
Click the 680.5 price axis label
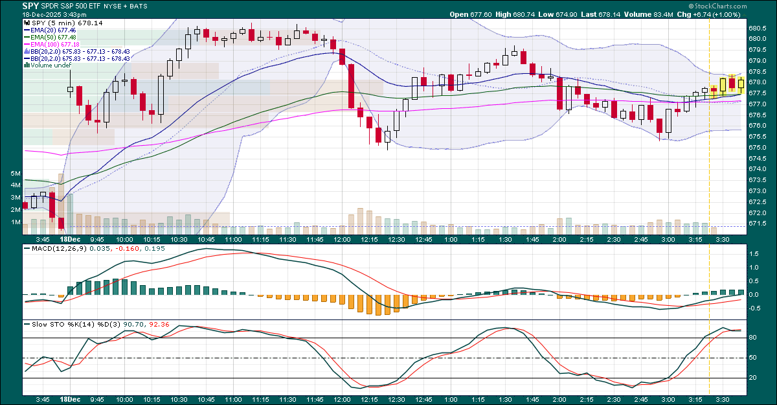point(758,29)
